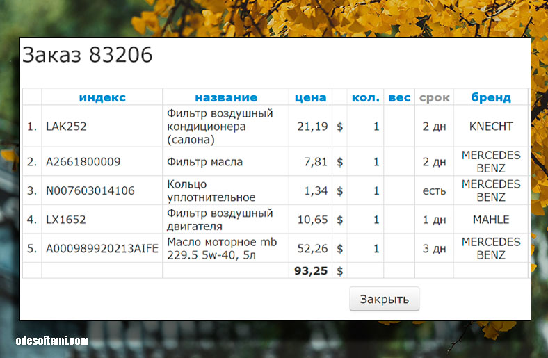The height and width of the screenshot is (358, 548).
Task: Select price 1,34
Action: (x=316, y=190)
